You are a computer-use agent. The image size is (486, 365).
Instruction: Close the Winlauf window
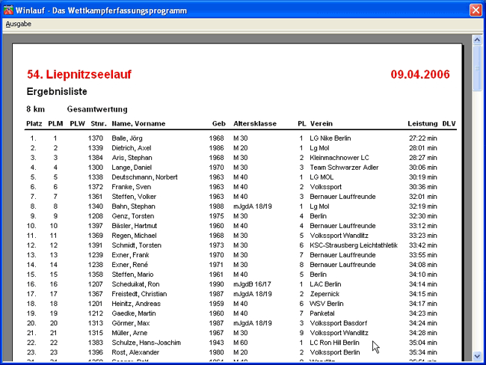click(475, 10)
